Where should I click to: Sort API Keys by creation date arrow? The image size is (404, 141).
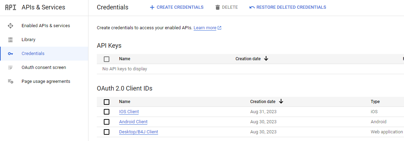click(266, 59)
